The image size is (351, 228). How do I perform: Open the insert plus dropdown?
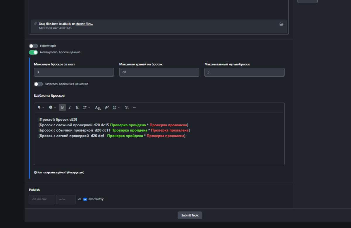point(52,107)
